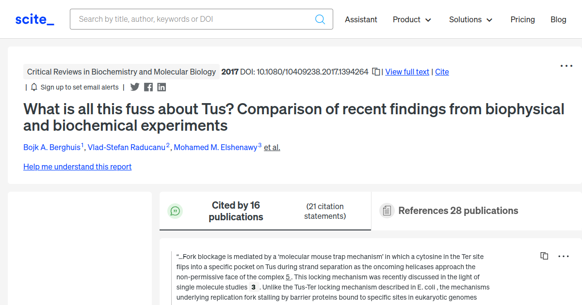
Task: Click the bell icon for email alerts
Action: pyautogui.click(x=33, y=87)
